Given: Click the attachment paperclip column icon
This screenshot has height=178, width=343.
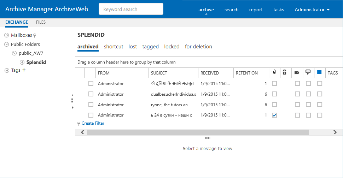Looking at the screenshot, I should [274, 72].
